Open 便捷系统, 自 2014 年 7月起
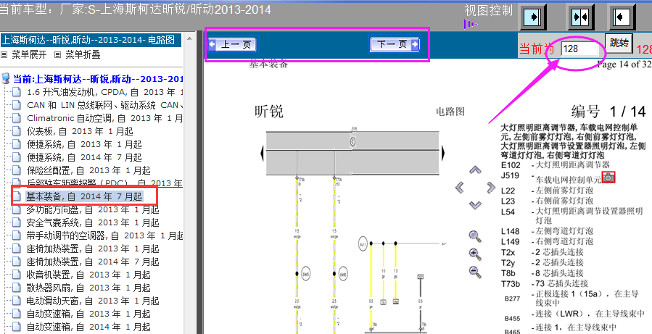Viewport: 652px width, 334px height. point(84,157)
